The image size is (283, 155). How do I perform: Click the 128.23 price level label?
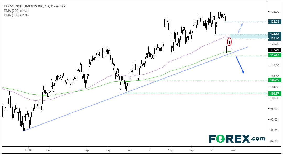[275, 22]
